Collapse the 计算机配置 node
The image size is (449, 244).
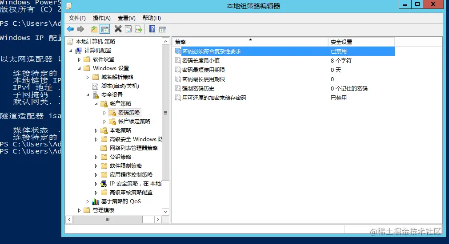71,51
